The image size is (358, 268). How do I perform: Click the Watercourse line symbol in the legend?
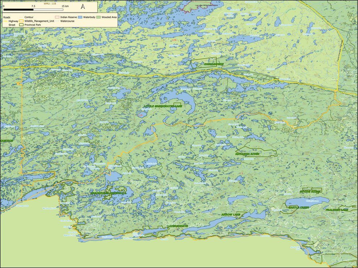click(x=56, y=21)
